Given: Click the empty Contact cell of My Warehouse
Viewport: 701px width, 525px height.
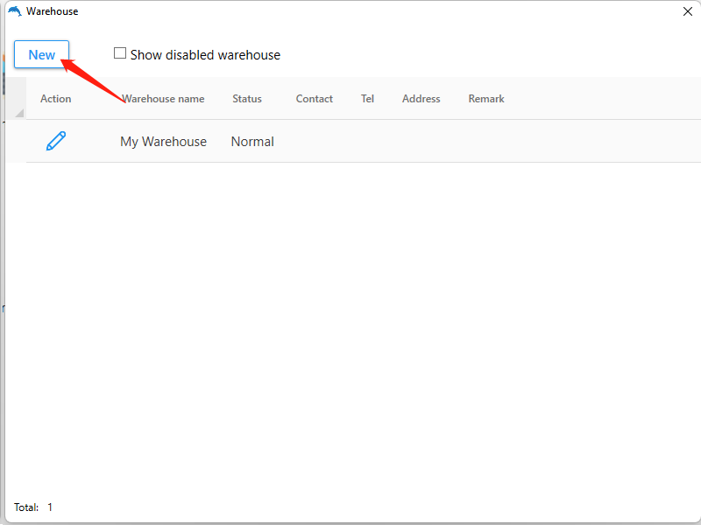Looking at the screenshot, I should coord(314,142).
